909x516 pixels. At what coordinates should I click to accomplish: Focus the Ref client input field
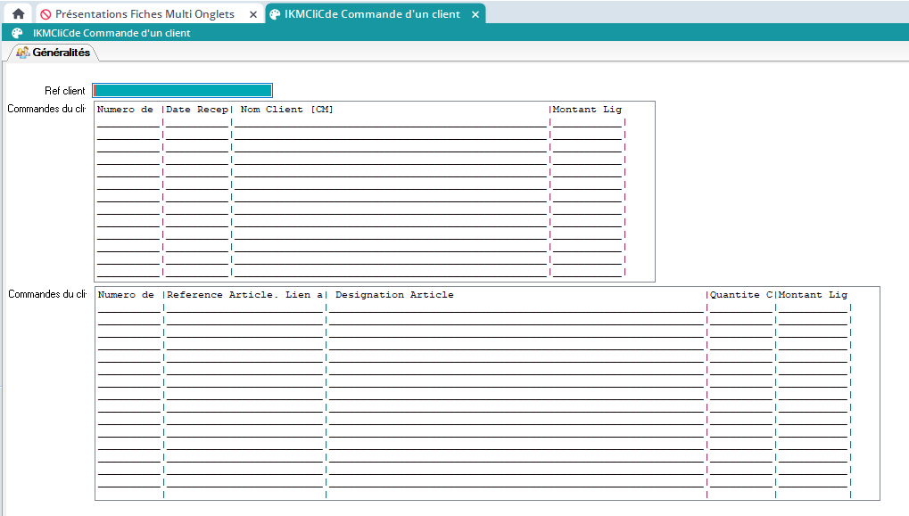pos(182,90)
